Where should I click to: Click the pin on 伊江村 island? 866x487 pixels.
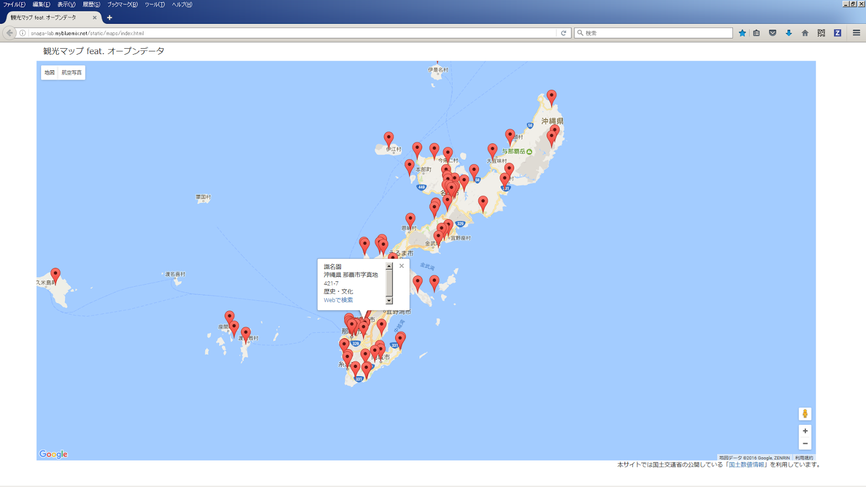pyautogui.click(x=389, y=140)
